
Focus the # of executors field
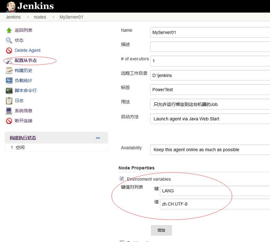tap(210, 61)
